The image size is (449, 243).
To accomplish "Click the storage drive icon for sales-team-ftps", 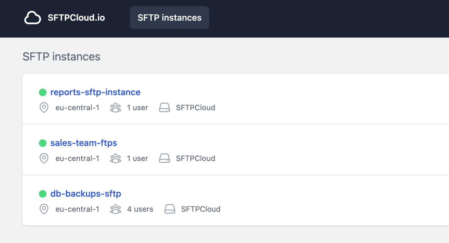I will pos(165,158).
